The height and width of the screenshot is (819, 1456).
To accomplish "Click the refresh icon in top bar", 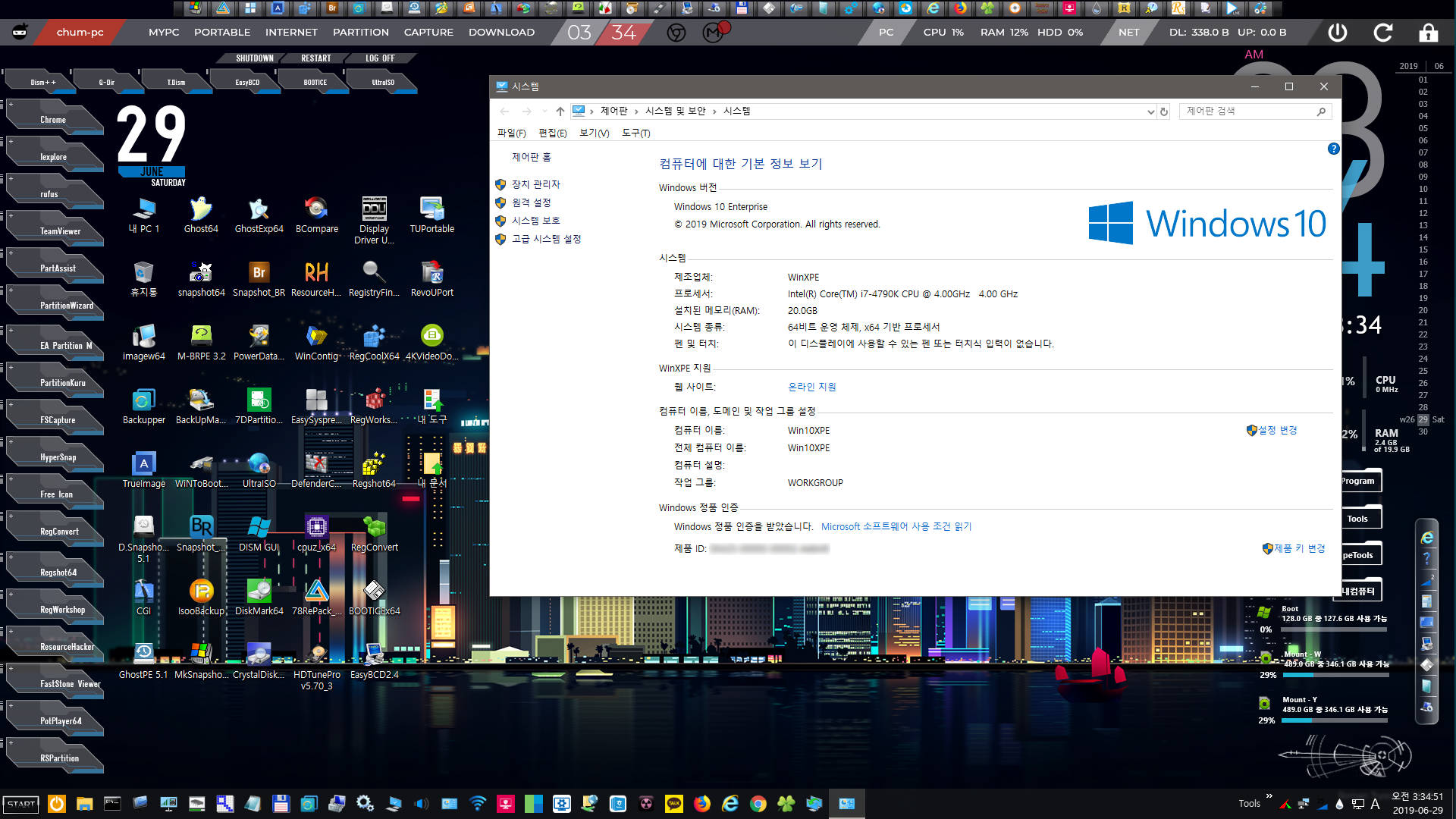I will coord(1383,33).
